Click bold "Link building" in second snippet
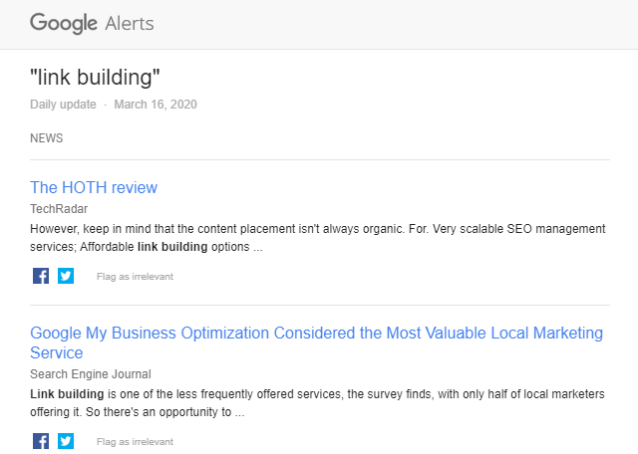The width and height of the screenshot is (638, 454). pos(67,394)
